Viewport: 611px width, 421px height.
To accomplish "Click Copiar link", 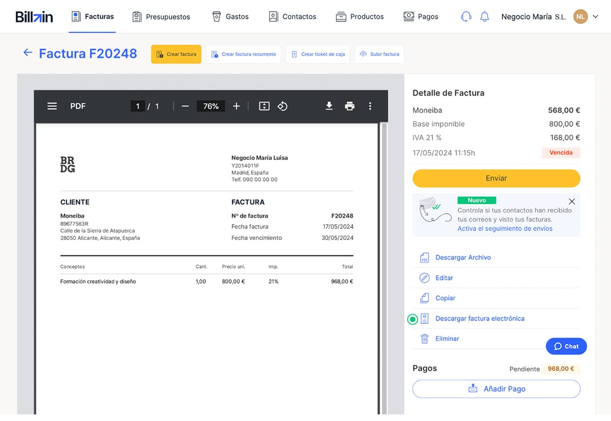I will pyautogui.click(x=446, y=298).
